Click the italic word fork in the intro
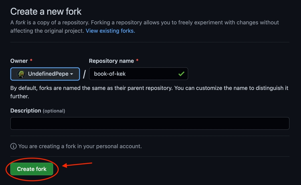The height and width of the screenshot is (185, 301). (x=21, y=23)
